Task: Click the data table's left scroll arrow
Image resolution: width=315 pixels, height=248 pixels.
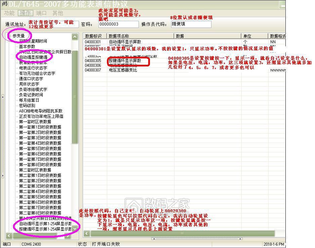Action: click(x=87, y=233)
